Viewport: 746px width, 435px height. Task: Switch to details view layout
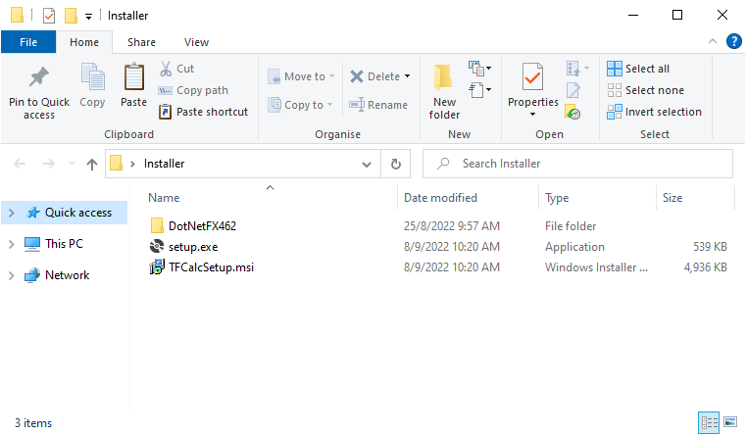(709, 423)
